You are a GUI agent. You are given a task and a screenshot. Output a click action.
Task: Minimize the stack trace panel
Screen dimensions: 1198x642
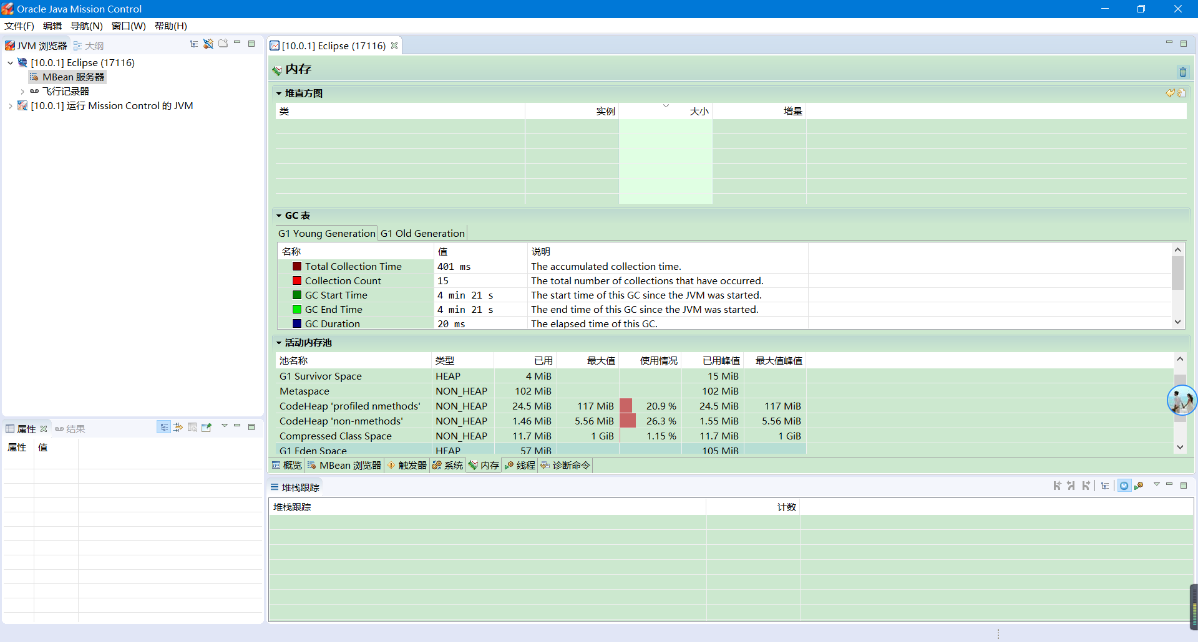(1169, 484)
